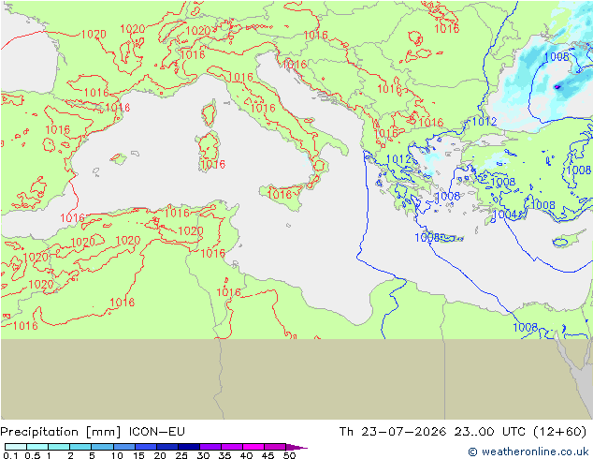This screenshot has height=459, width=593.
Task: Click the "0.1" legend scale label
Action: [x=10, y=455]
